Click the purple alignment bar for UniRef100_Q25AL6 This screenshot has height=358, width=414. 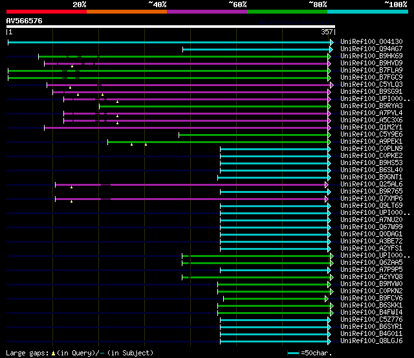coord(191,185)
